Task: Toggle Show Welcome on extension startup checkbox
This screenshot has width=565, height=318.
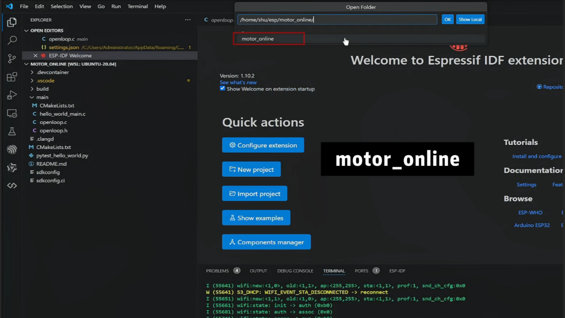Action: pos(222,88)
